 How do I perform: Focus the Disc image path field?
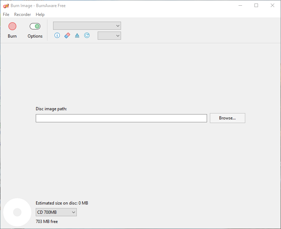[121, 118]
